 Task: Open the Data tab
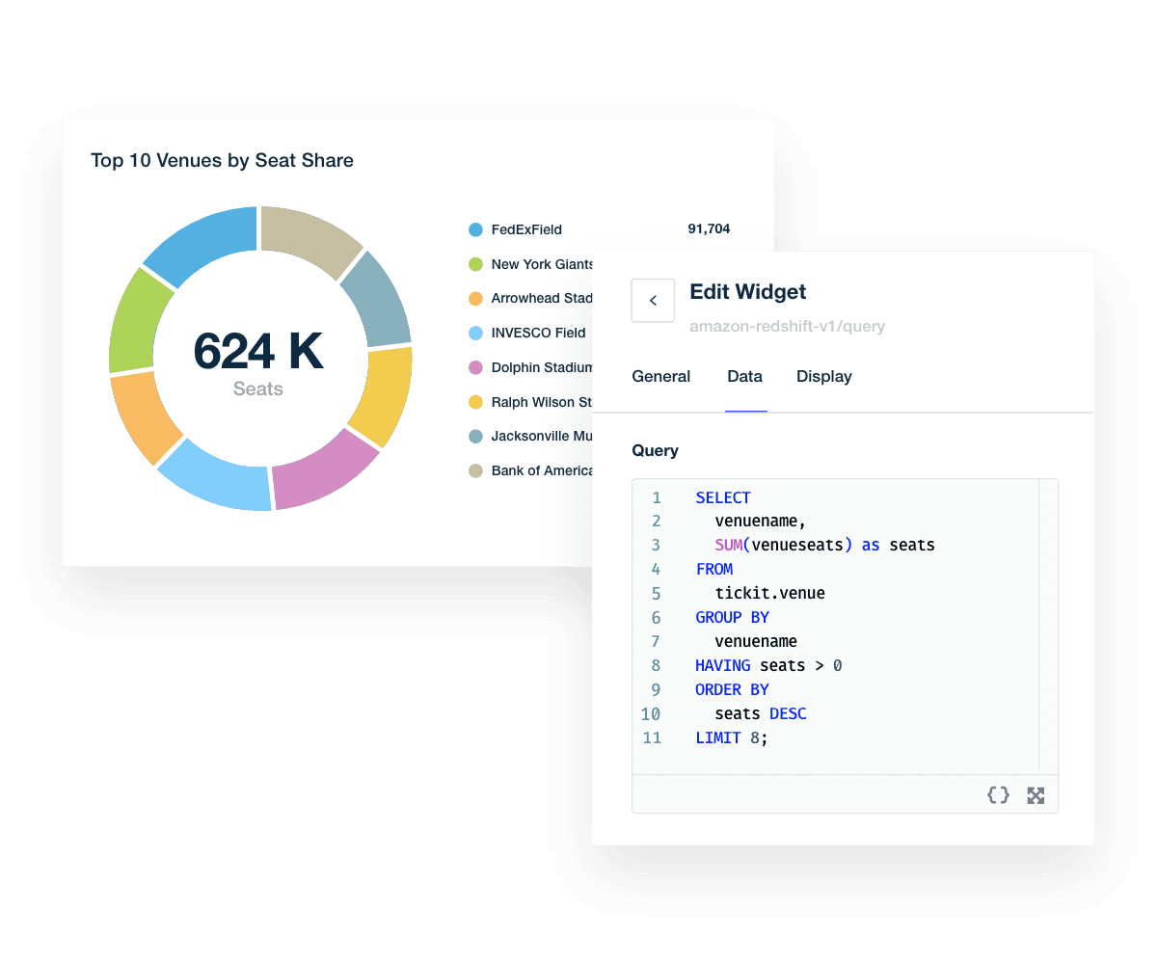744,377
